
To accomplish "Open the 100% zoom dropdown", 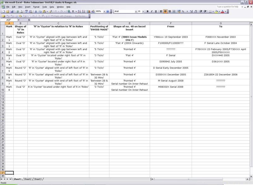I will point(104,11).
